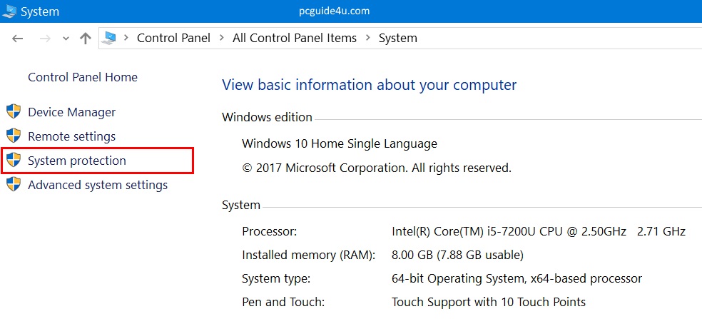Viewport: 702px width, 319px height.
Task: Select the All Control Panel Items breadcrumb
Action: 295,39
